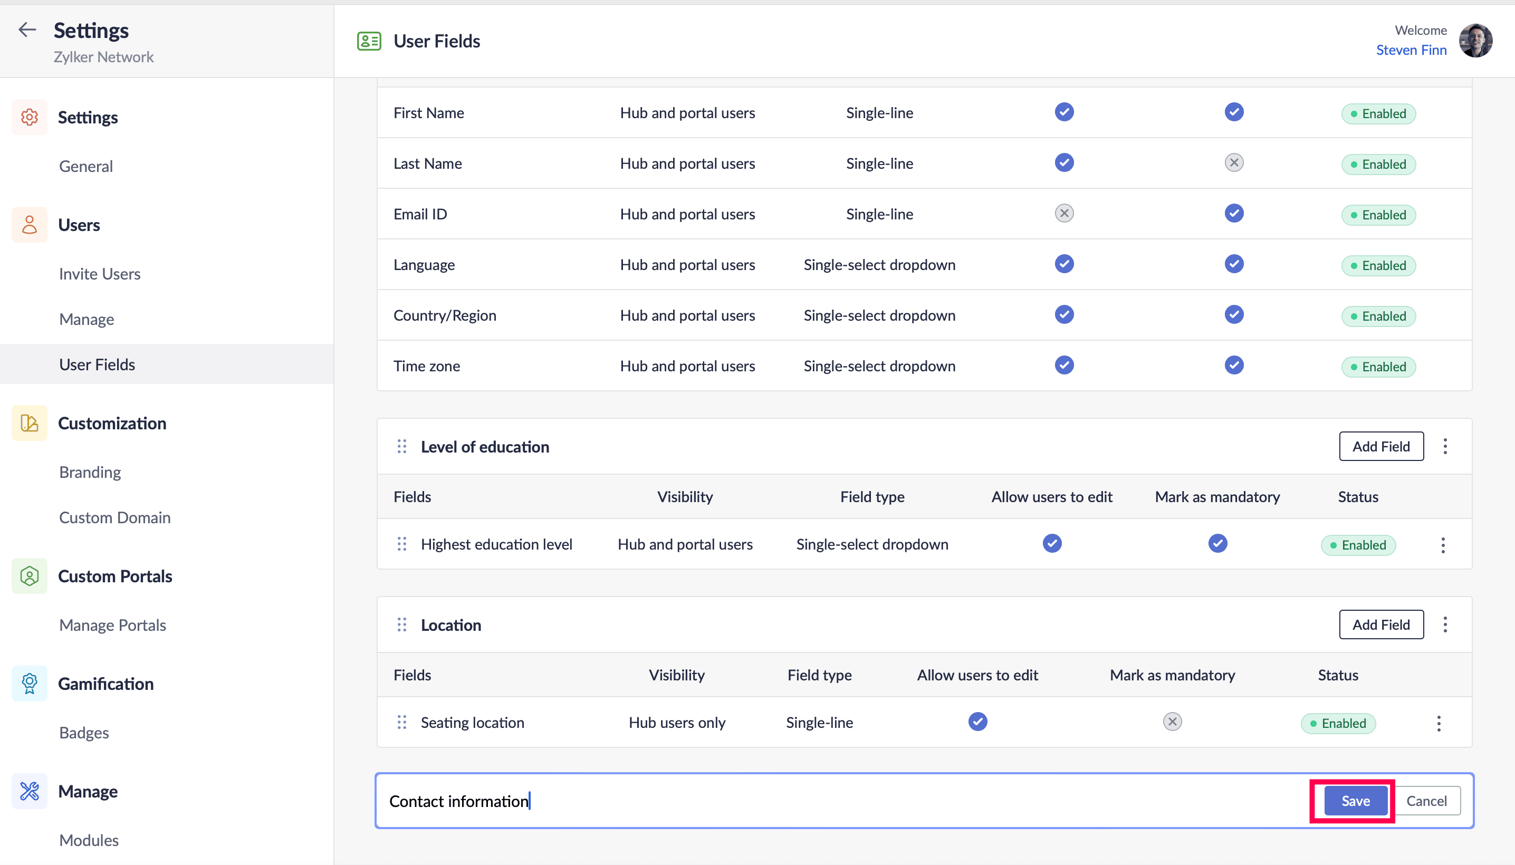
Task: Click Add Field in the Location section
Action: [x=1380, y=624]
